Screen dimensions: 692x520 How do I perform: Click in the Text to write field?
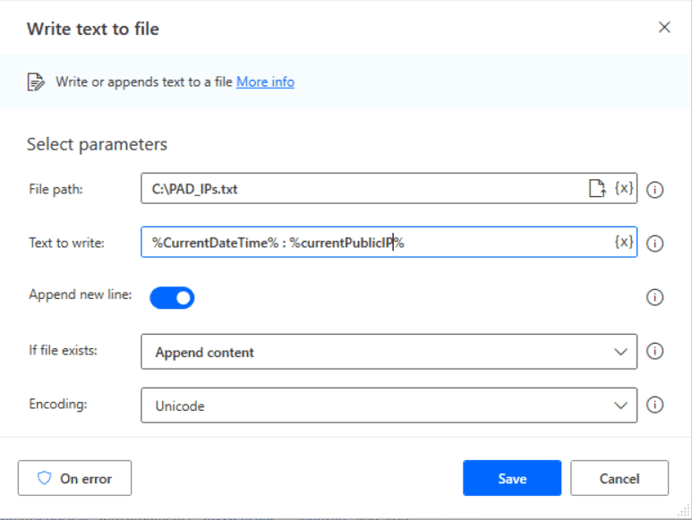378,243
